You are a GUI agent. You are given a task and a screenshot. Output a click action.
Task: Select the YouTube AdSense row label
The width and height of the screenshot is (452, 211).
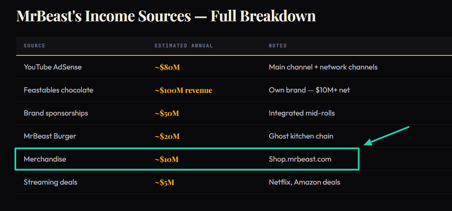[x=52, y=67]
